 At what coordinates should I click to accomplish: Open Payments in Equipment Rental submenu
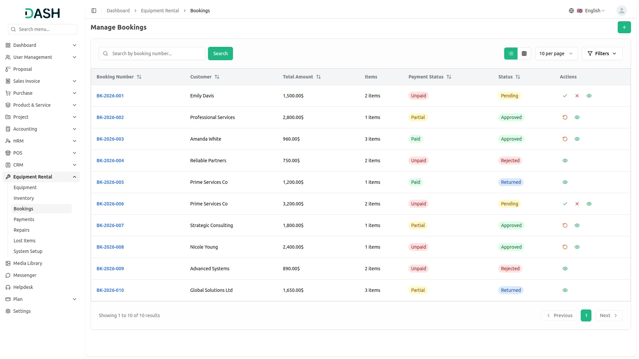click(24, 219)
